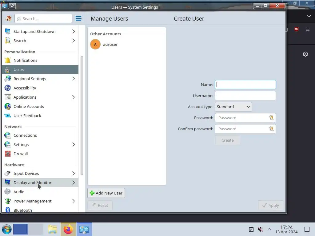Image resolution: width=315 pixels, height=236 pixels.
Task: Open the Firefox hamburger menu
Action: click(308, 29)
